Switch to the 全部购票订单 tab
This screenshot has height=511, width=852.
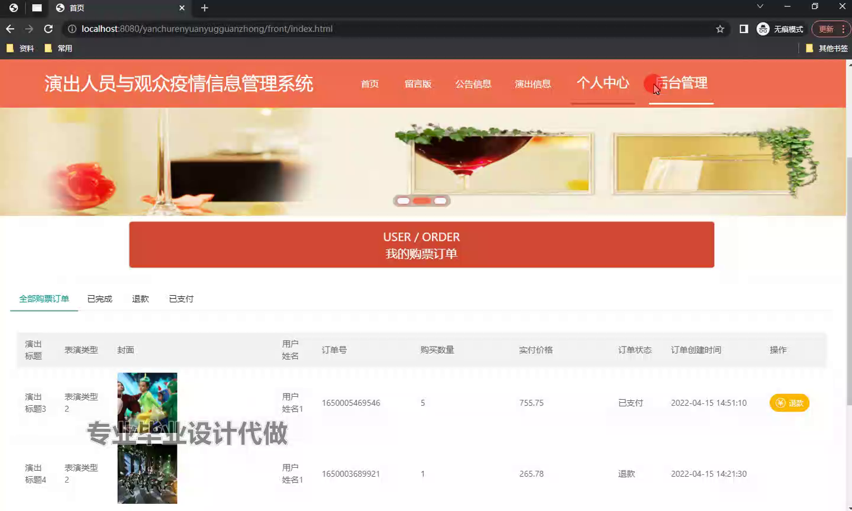click(x=44, y=299)
